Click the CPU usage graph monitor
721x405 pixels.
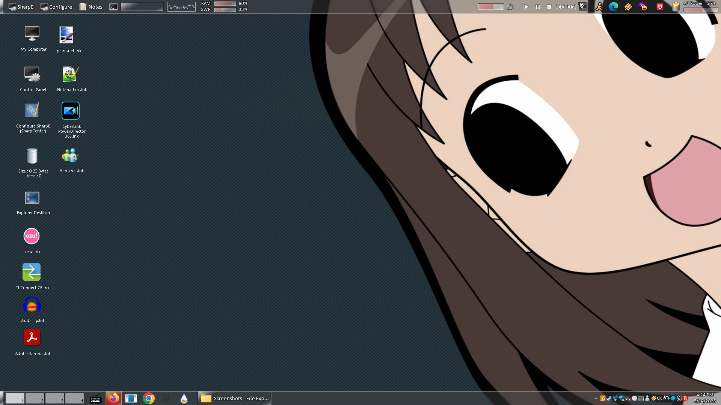tap(181, 7)
